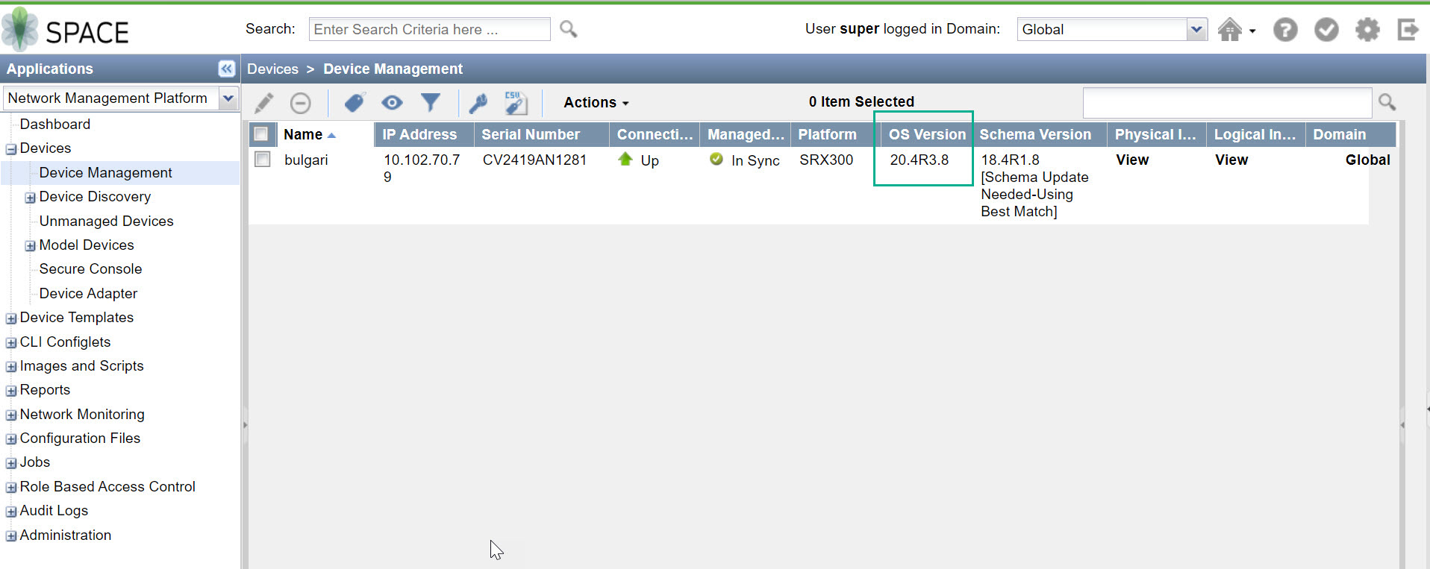Open the Domain Global dropdown
This screenshot has width=1430, height=569.
click(x=1196, y=29)
